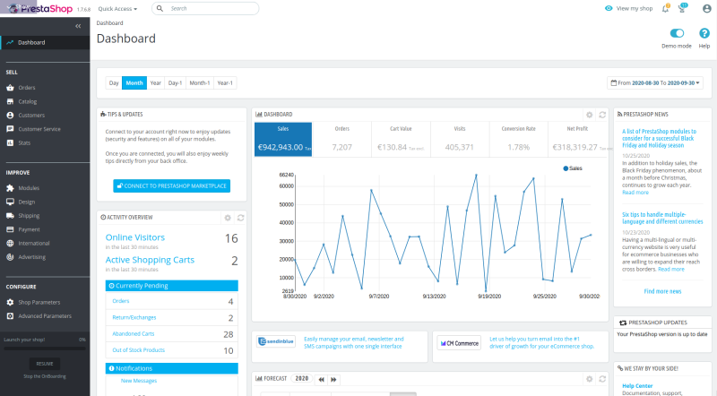This screenshot has height=396, width=717.
Task: Expand the Quick Access dropdown
Action: (117, 8)
